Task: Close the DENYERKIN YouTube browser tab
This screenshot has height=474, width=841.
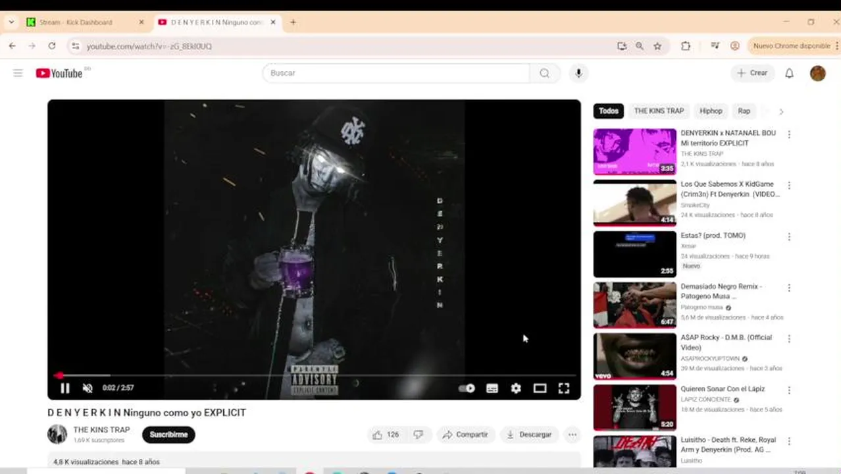Action: pos(273,22)
